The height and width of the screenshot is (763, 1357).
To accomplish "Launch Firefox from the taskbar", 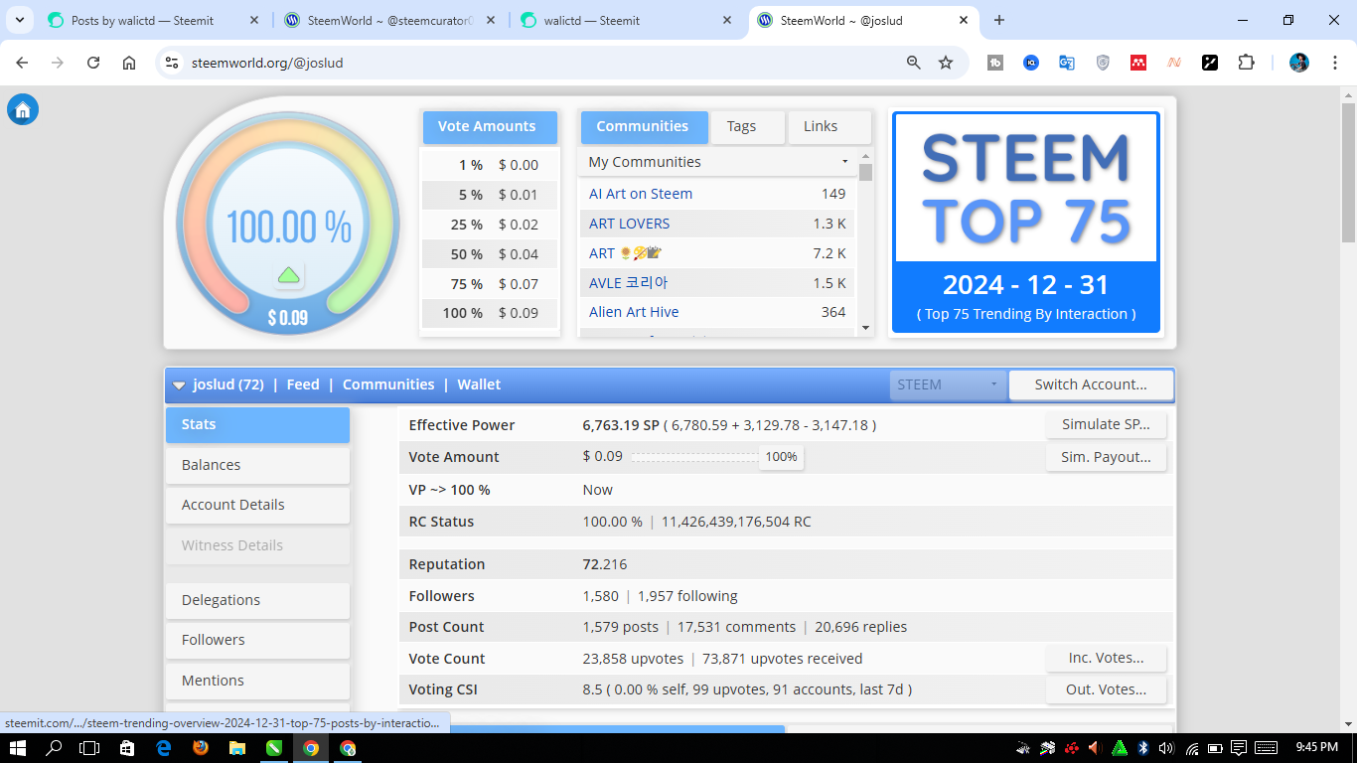I will tap(202, 748).
